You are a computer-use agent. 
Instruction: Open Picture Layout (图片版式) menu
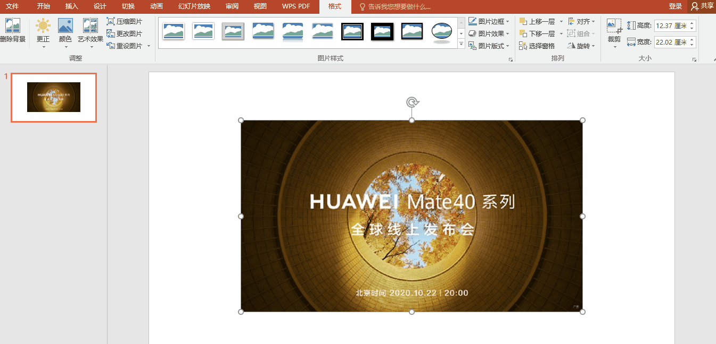point(489,46)
